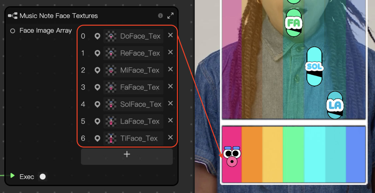Click the LA note bubble in preview
This screenshot has width=375, height=193.
click(335, 105)
